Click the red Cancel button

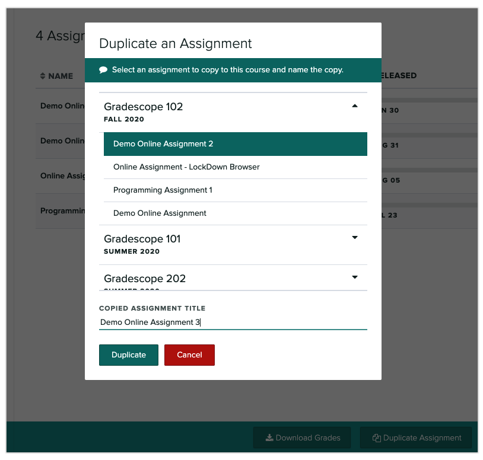pyautogui.click(x=189, y=354)
